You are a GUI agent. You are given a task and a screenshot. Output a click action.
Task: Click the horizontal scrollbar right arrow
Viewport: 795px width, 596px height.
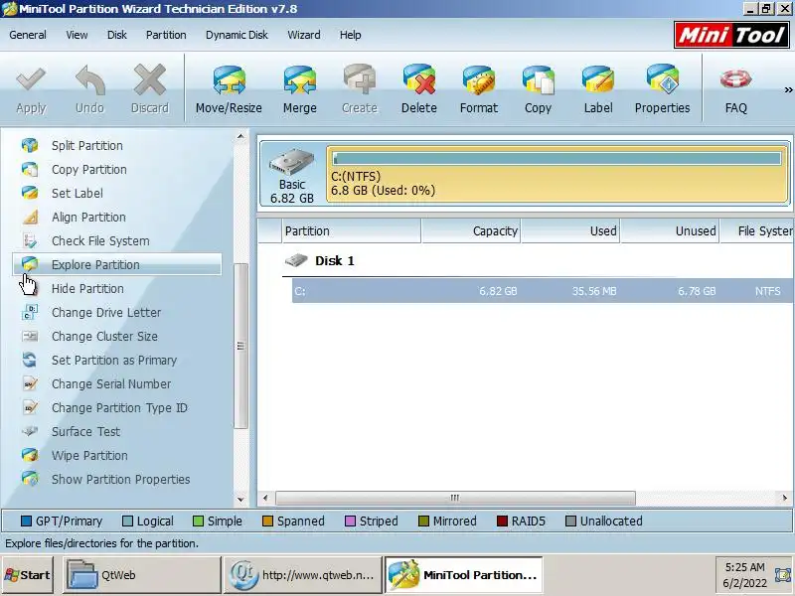tap(785, 498)
